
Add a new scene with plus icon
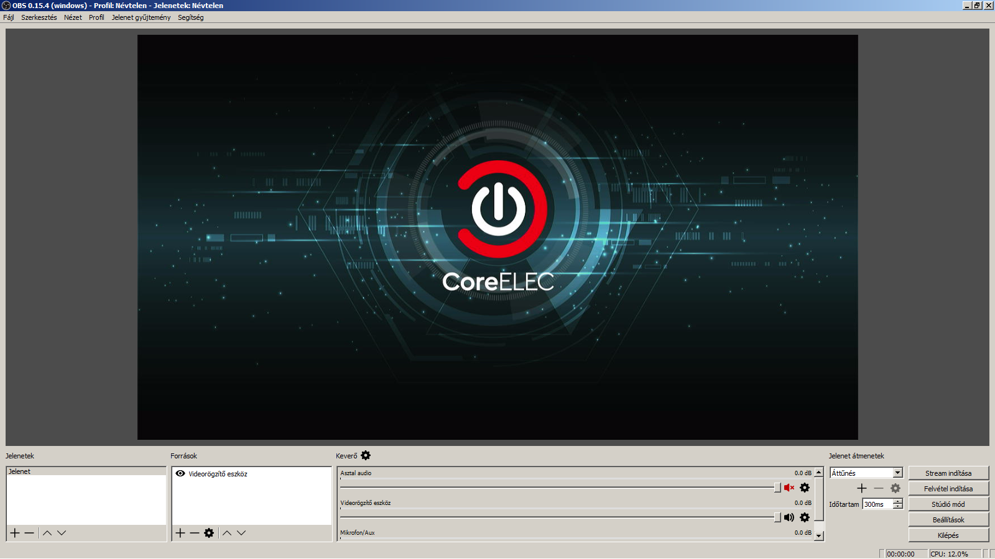[15, 533]
